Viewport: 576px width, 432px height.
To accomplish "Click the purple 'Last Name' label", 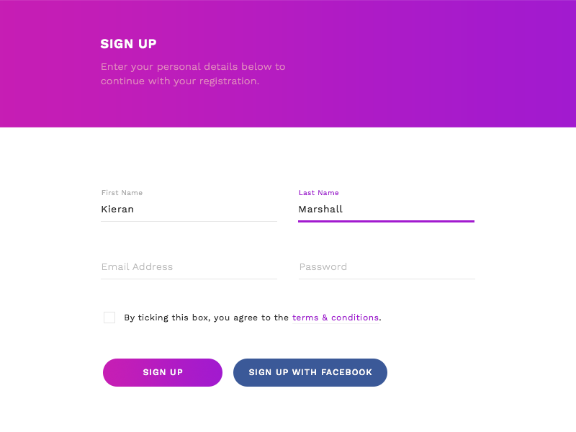I will point(318,193).
